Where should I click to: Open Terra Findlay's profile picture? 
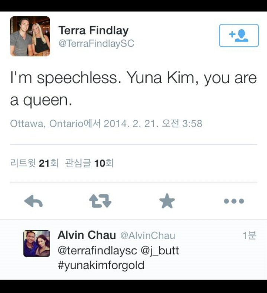coord(30,36)
